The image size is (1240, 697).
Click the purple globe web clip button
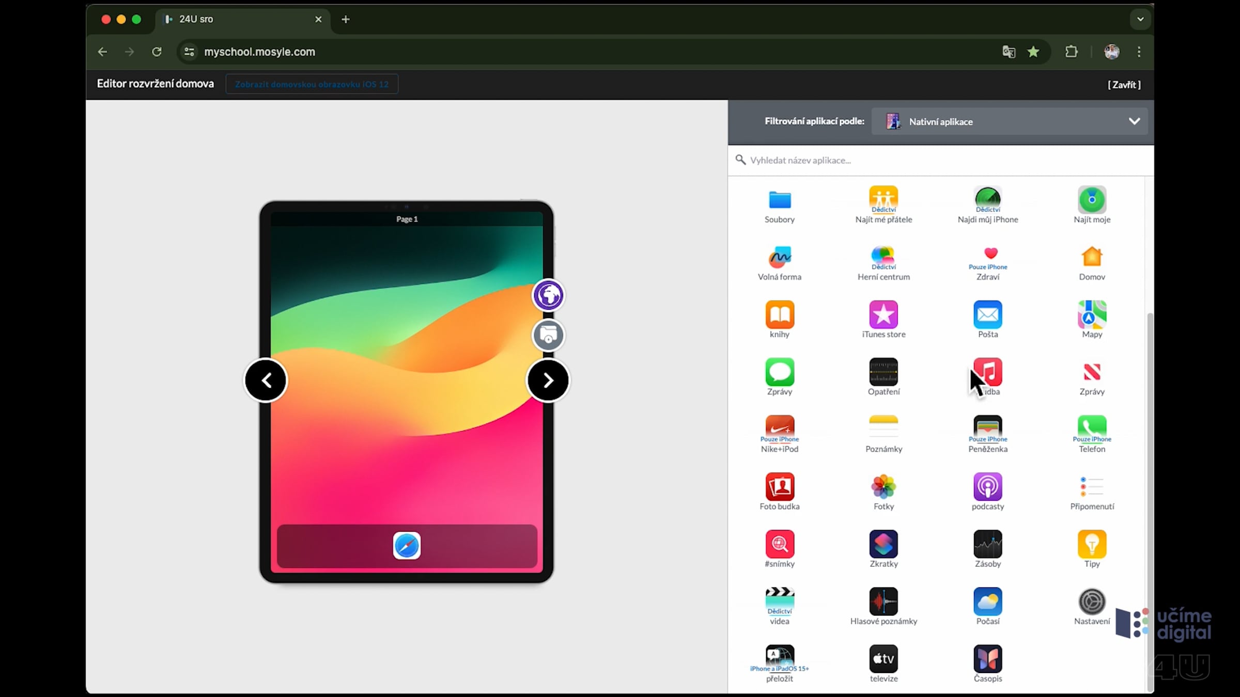coord(548,295)
